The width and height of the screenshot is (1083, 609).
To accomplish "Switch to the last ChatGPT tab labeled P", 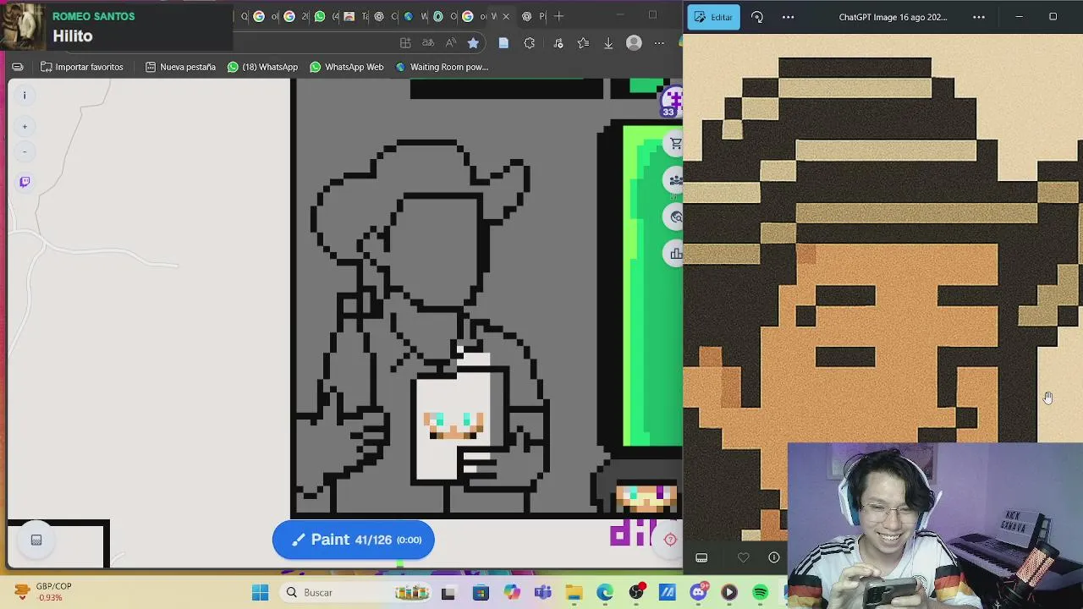I will point(533,16).
